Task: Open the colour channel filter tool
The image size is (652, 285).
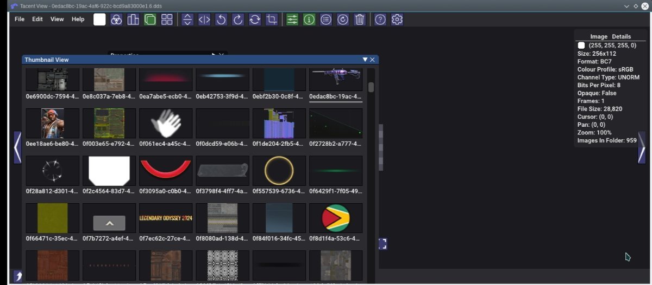Action: pyautogui.click(x=116, y=20)
